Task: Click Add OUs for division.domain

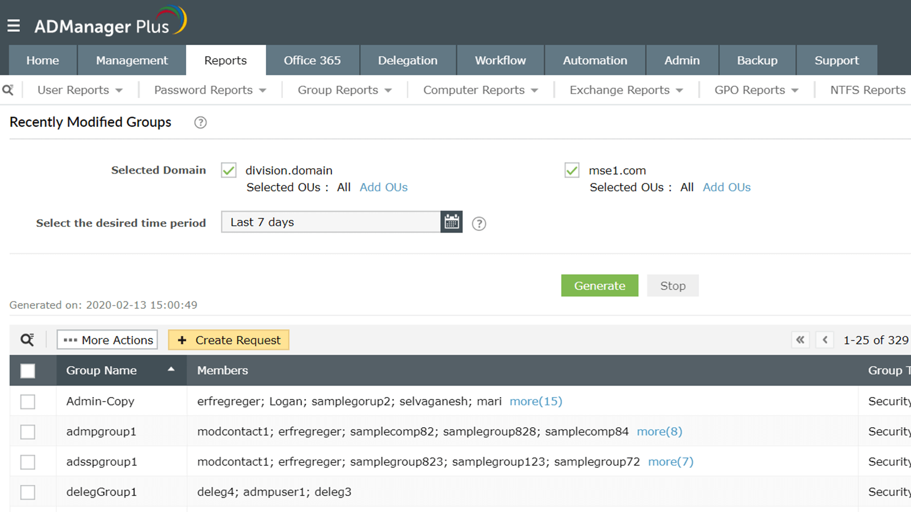Action: [x=384, y=187]
